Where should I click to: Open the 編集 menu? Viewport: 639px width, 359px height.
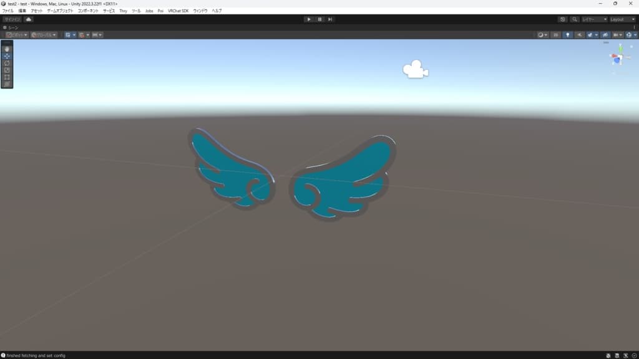22,11
